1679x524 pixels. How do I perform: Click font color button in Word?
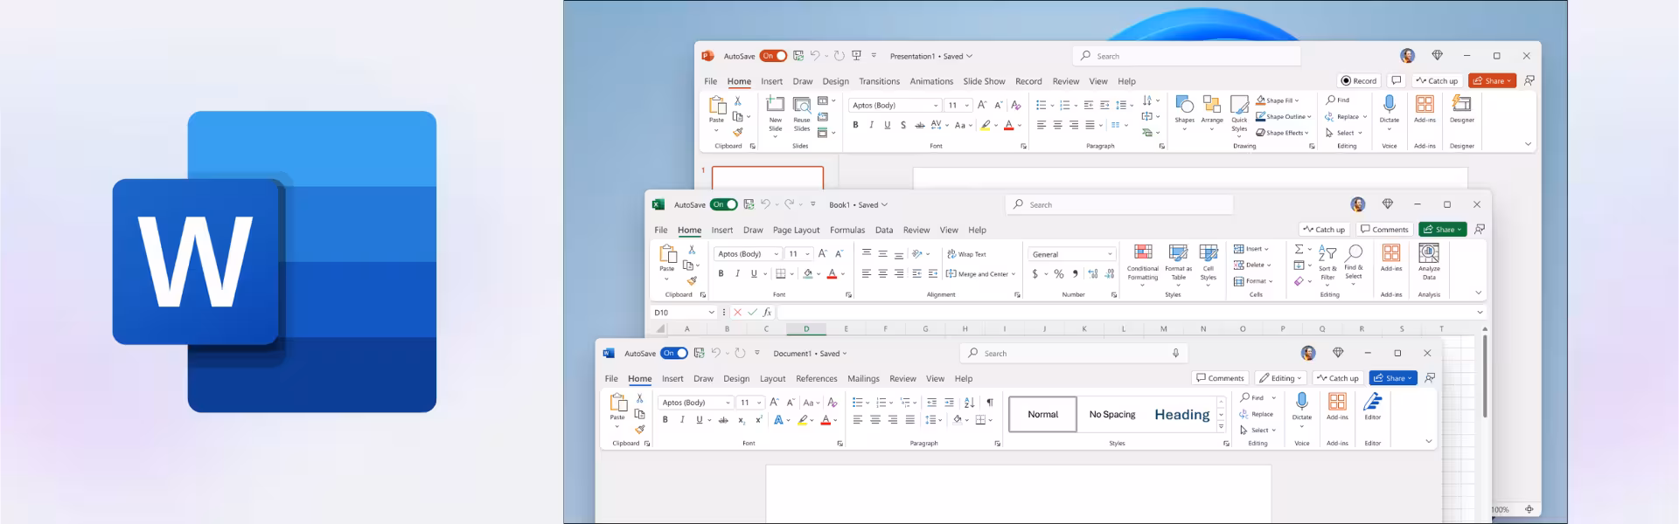point(826,420)
